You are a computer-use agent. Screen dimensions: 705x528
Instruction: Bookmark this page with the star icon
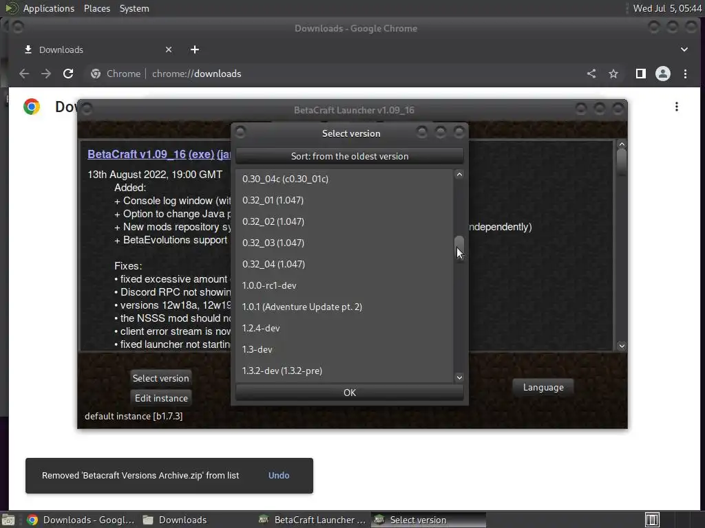click(x=613, y=74)
